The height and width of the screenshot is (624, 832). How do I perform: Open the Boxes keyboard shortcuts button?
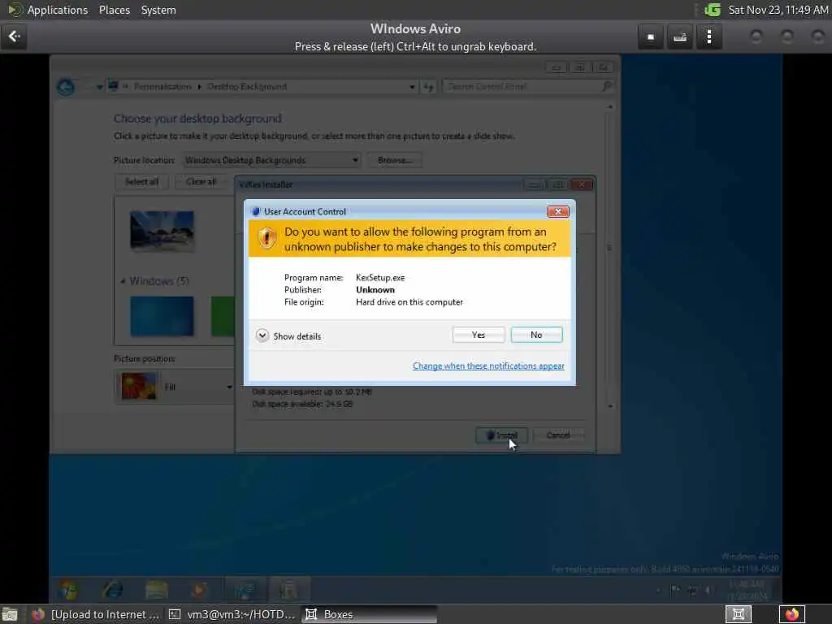click(x=680, y=37)
